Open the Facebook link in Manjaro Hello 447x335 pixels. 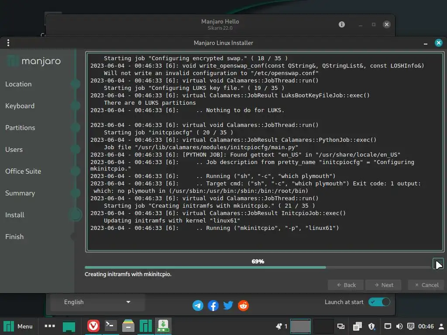click(213, 305)
